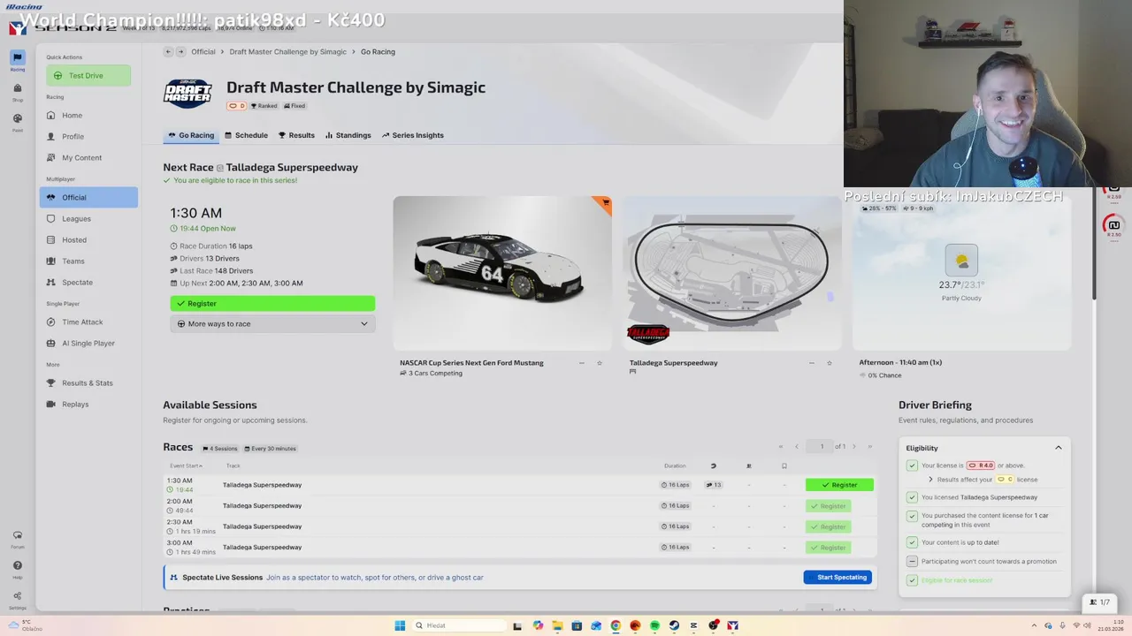Switch to the Schedule tab
This screenshot has width=1132, height=636.
click(246, 135)
